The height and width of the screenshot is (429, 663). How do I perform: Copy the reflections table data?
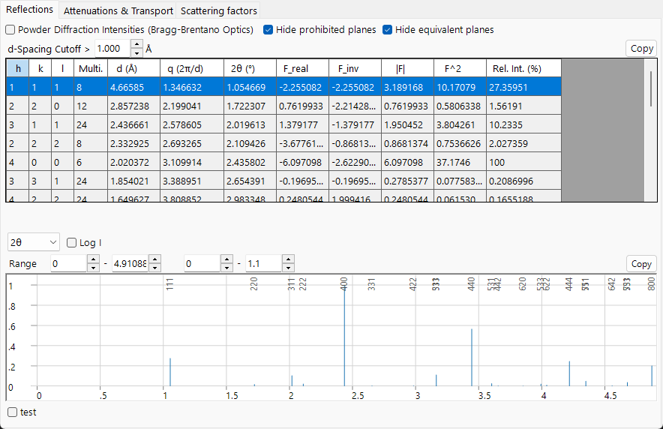(641, 49)
